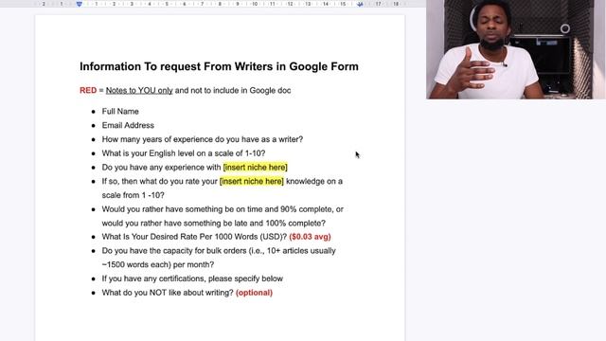Click the 'scale from 1 -10?' line
The image size is (606, 341).
tap(133, 195)
